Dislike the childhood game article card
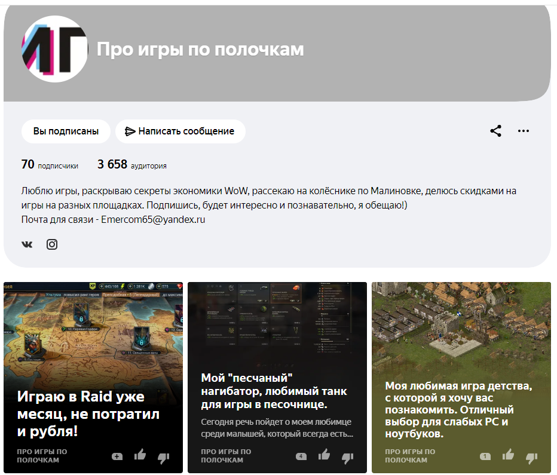The image size is (557, 475). coord(531,458)
